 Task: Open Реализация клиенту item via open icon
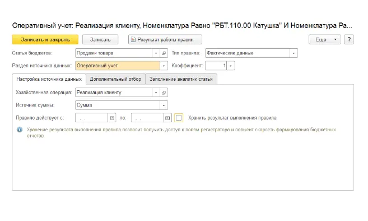(164, 93)
